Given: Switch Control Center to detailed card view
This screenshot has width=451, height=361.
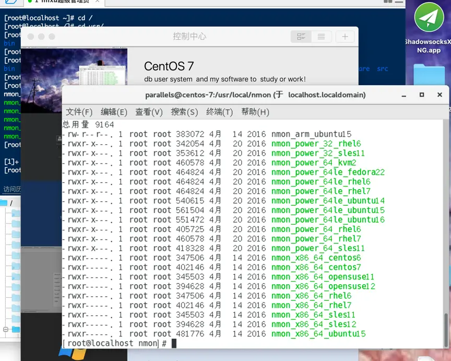Looking at the screenshot, I should 301,37.
